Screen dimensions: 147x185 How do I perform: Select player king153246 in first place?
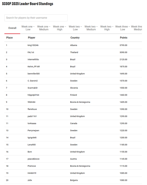click(33, 45)
